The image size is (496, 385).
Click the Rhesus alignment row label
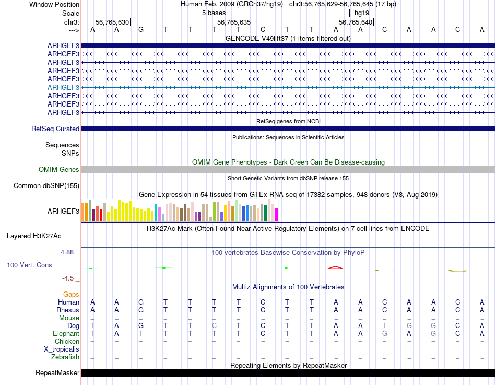click(x=68, y=310)
